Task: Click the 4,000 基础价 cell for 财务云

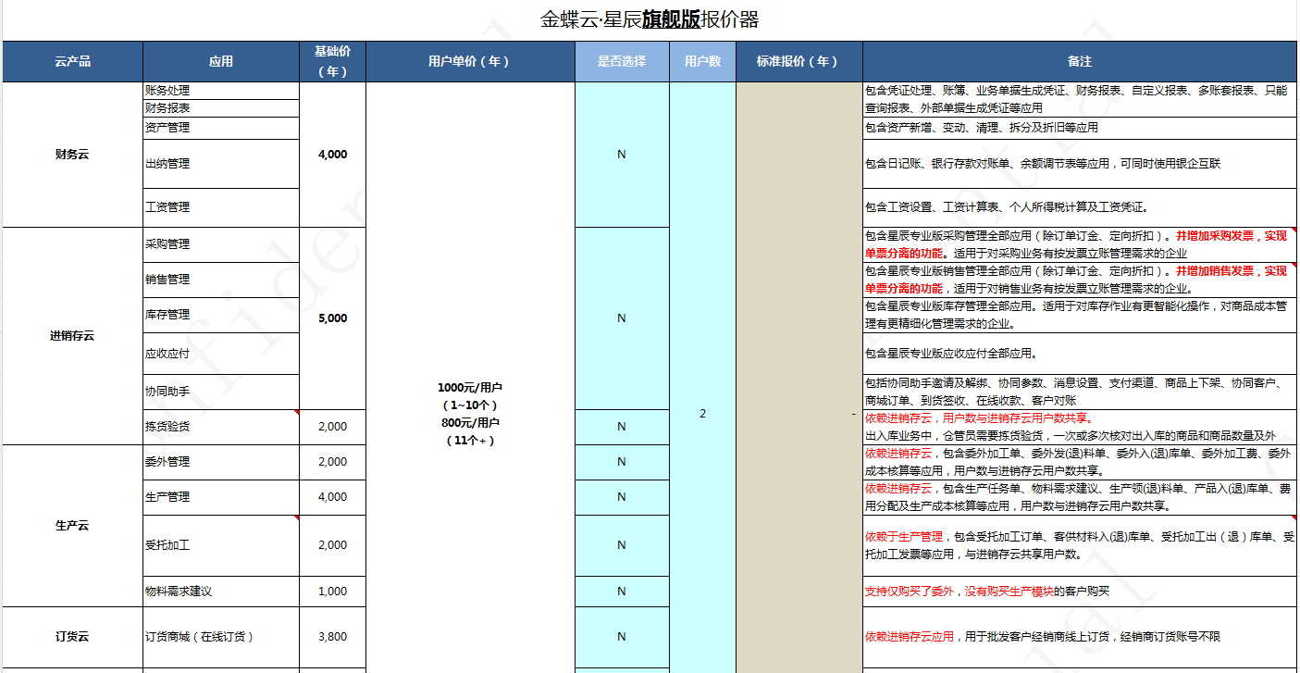Action: pyautogui.click(x=332, y=154)
